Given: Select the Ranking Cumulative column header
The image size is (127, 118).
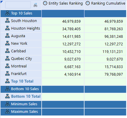Looking at the screenshot, I should 105,5.
